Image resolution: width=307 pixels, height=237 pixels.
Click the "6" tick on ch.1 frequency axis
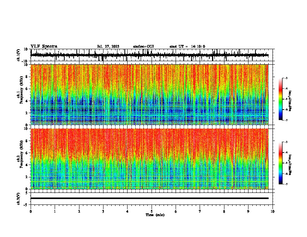(x=27, y=89)
